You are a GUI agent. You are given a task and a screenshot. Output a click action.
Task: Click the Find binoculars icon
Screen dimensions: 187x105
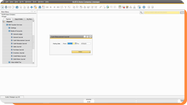tap(40, 7)
